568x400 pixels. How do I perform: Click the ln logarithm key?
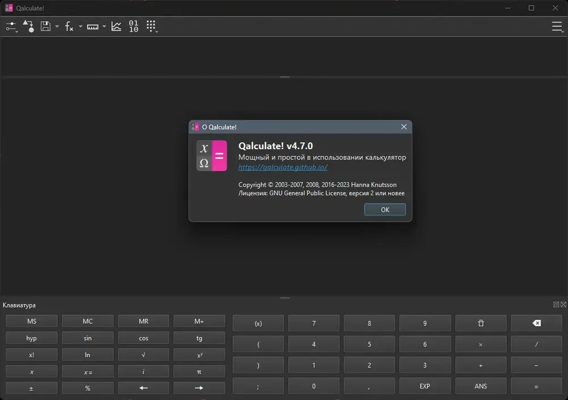(87, 355)
